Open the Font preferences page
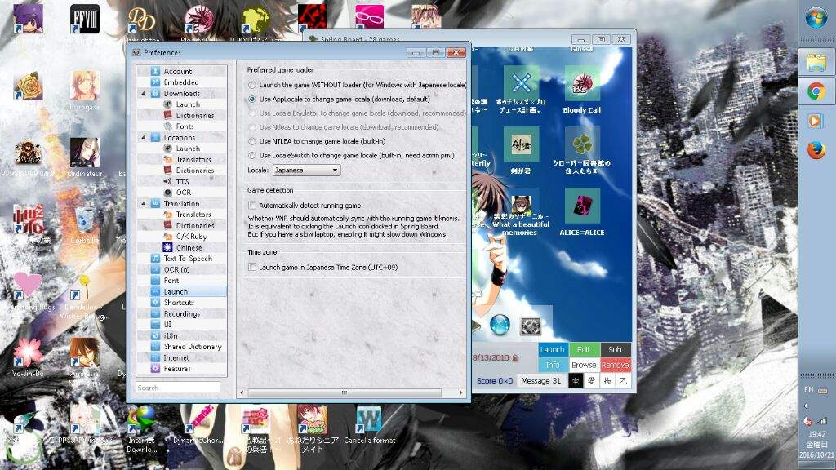 [171, 281]
